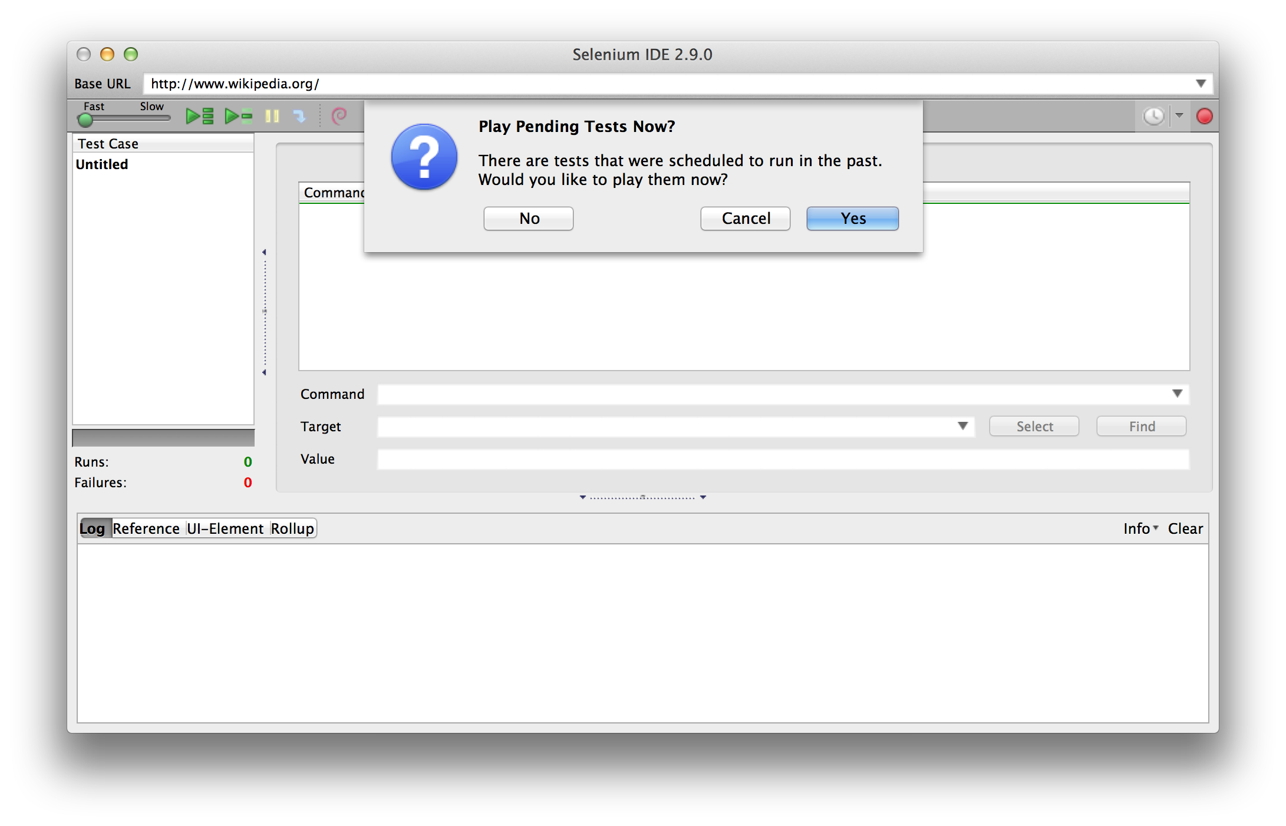Click the Play entire test suite icon
The height and width of the screenshot is (826, 1286).
coord(200,116)
